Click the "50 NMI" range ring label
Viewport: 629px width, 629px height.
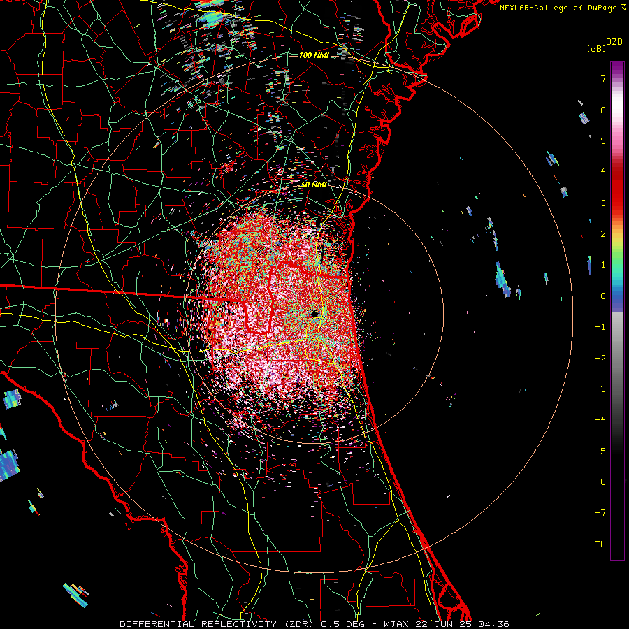(314, 185)
